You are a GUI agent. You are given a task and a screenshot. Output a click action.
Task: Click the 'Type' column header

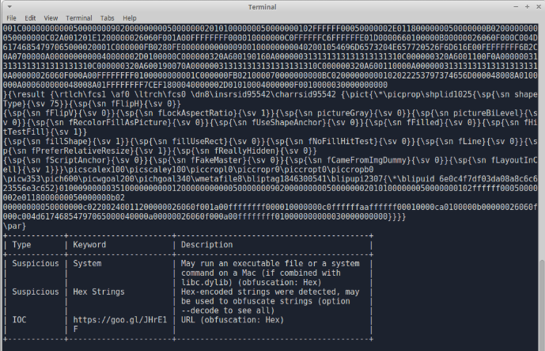pyautogui.click(x=22, y=245)
